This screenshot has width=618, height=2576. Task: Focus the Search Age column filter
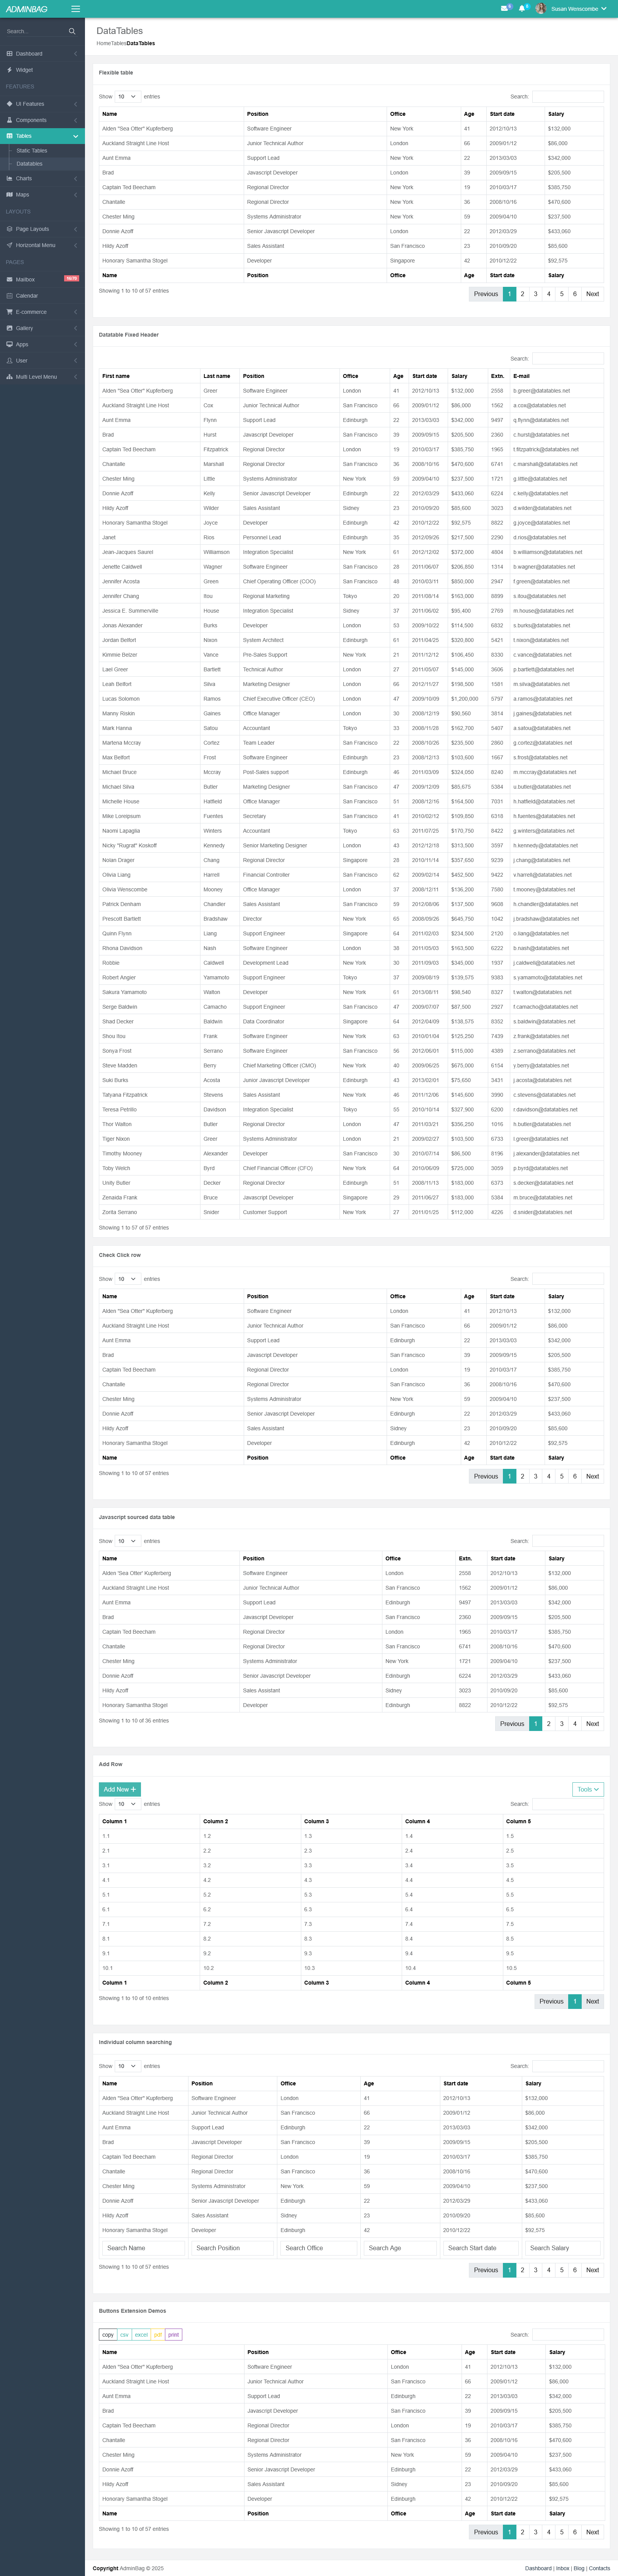click(x=401, y=2248)
